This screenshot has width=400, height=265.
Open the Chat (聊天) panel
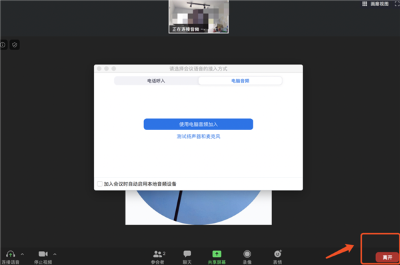187,257
